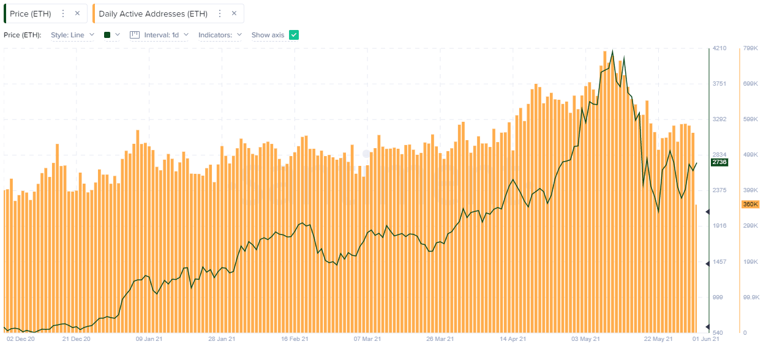Open the Interval: 1d dropdown
Image resolution: width=766 pixels, height=344 pixels.
167,35
